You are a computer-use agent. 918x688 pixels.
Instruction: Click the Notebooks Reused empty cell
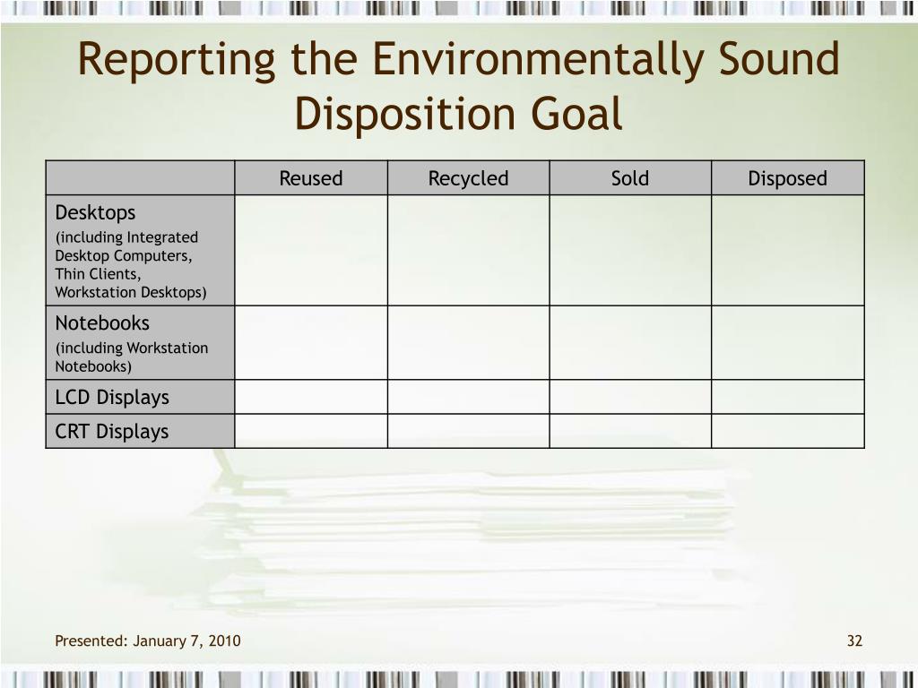[x=311, y=343]
